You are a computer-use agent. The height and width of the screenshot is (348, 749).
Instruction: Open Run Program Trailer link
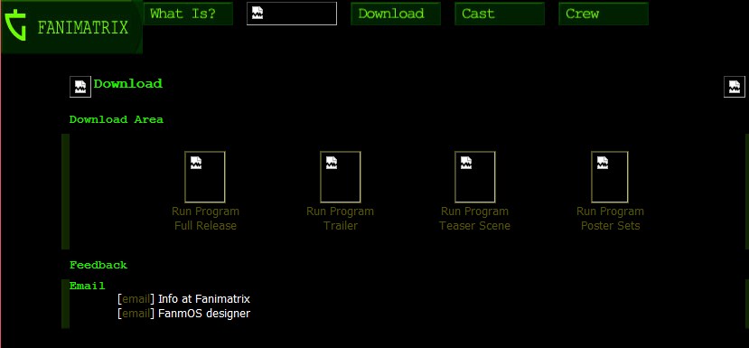coord(340,219)
